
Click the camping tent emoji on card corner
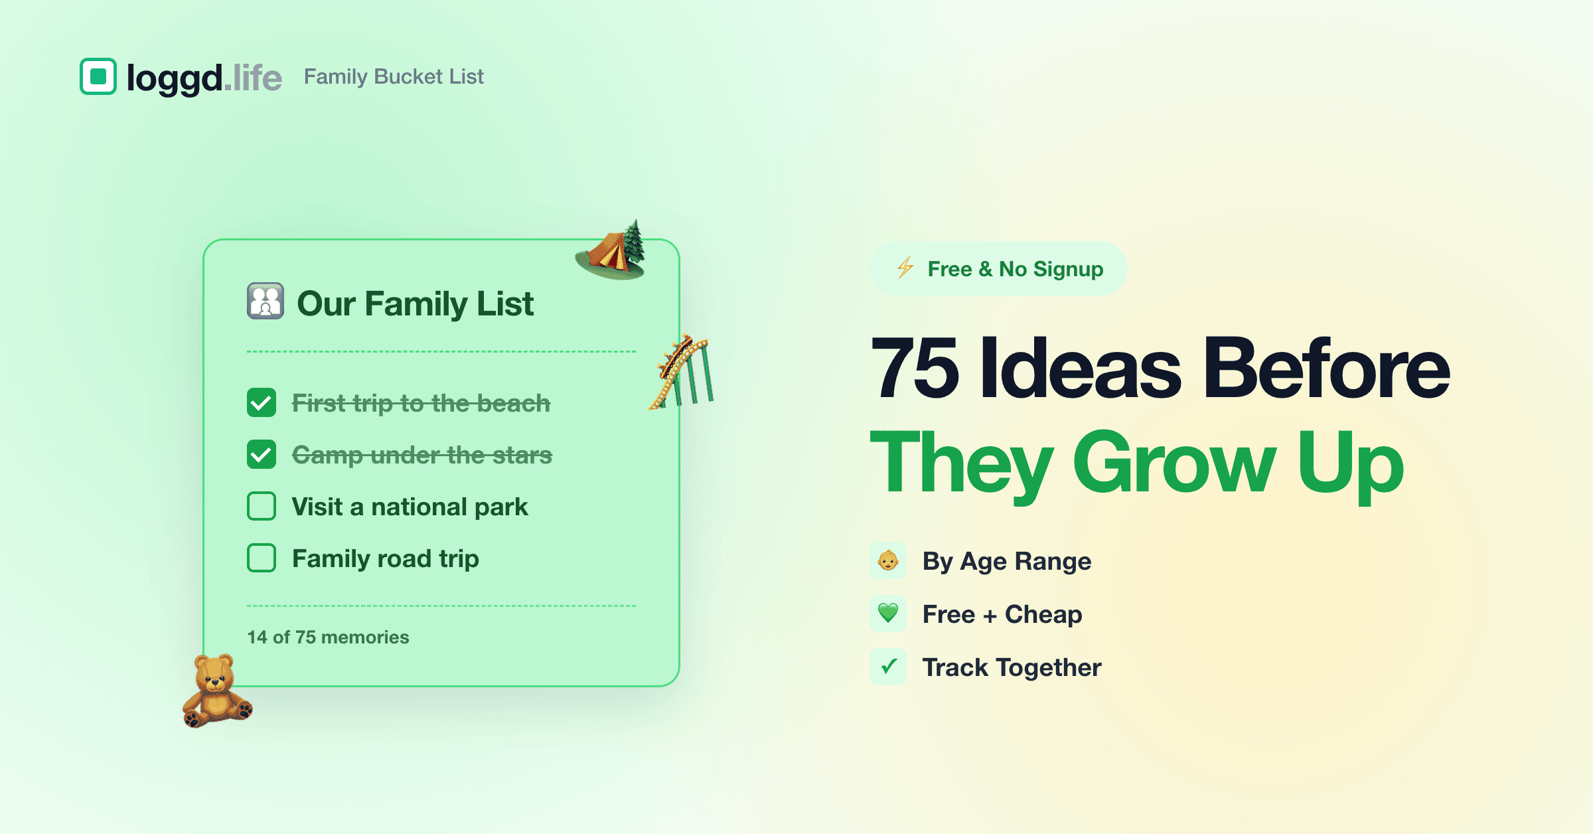(x=611, y=251)
